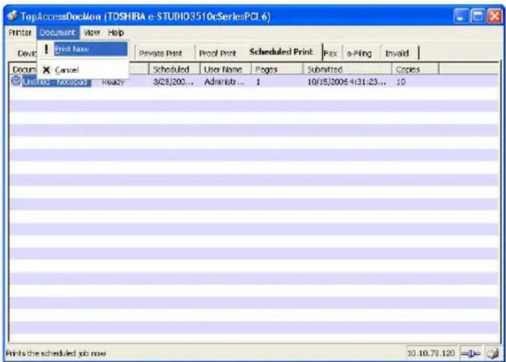Click the Administr... user name cell

[224, 82]
